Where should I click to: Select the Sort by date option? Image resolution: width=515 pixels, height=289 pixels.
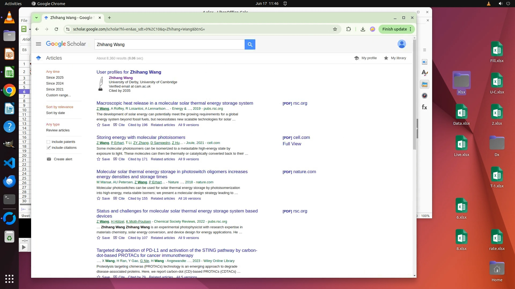[x=56, y=113]
